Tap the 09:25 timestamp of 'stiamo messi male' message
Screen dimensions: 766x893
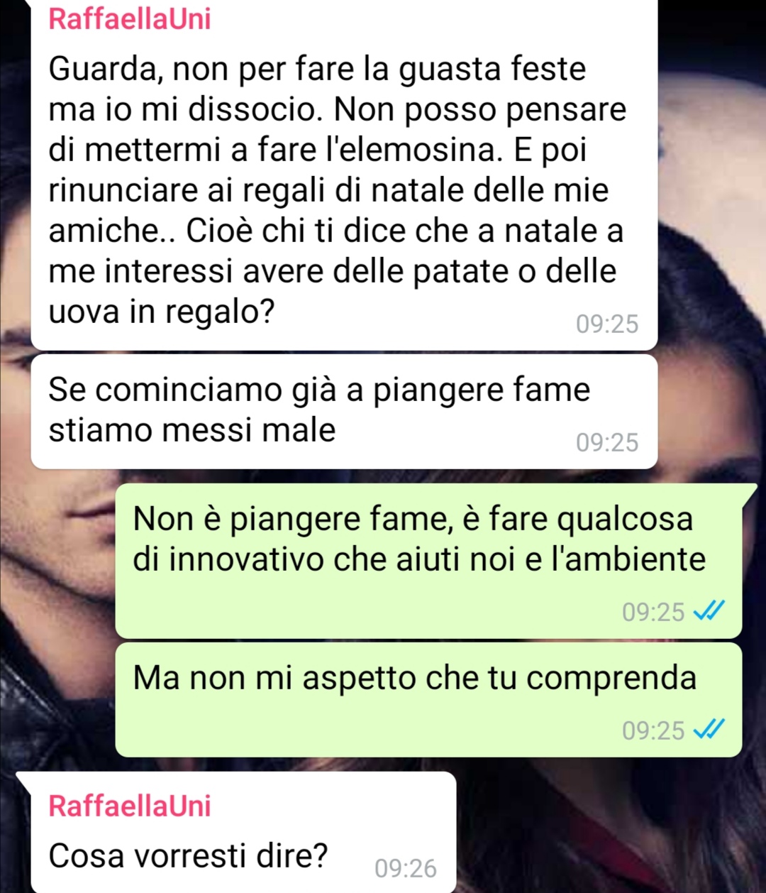pyautogui.click(x=607, y=442)
